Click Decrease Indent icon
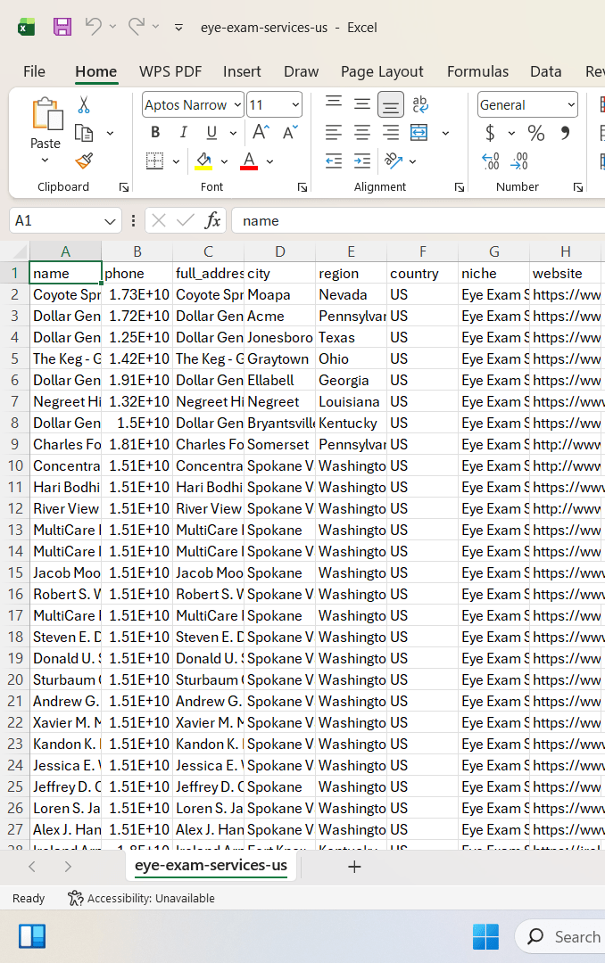The image size is (605, 963). point(334,160)
